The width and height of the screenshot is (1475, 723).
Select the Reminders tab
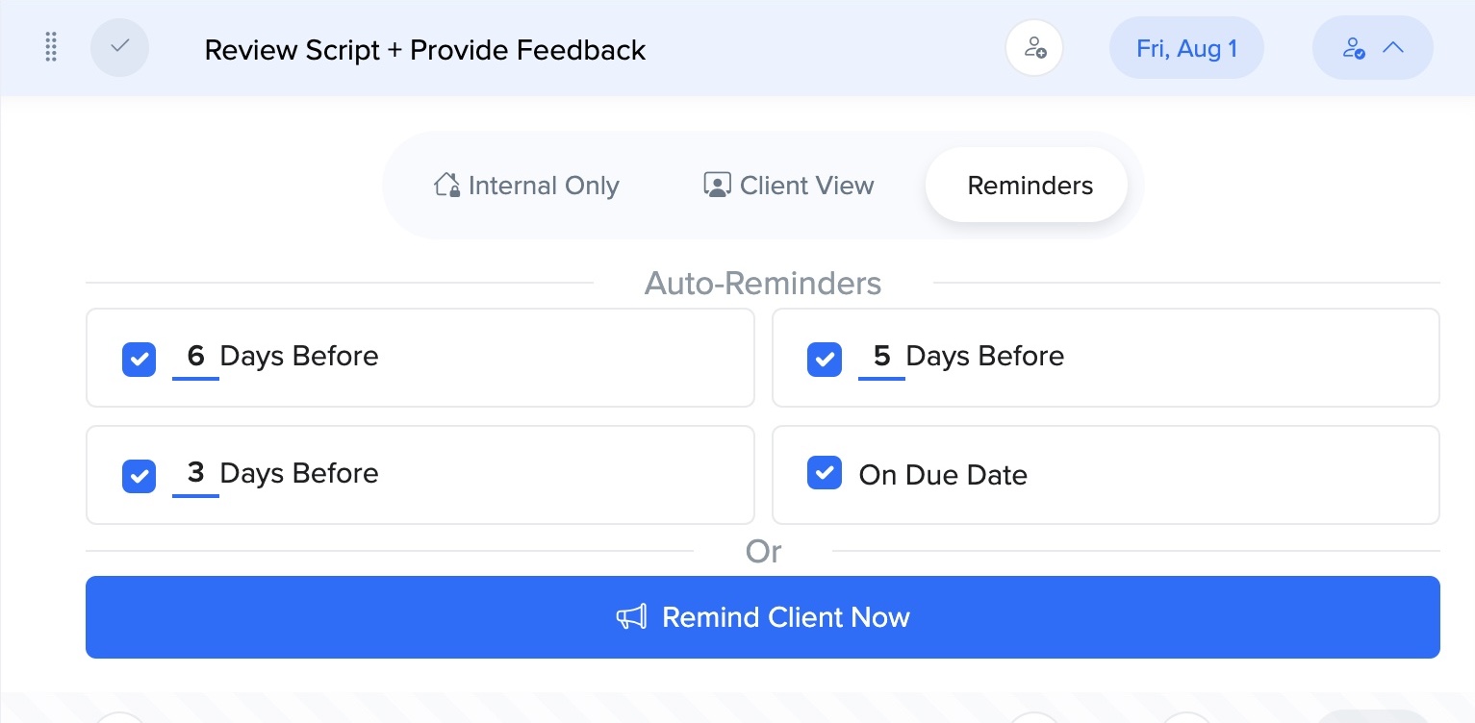point(1030,185)
